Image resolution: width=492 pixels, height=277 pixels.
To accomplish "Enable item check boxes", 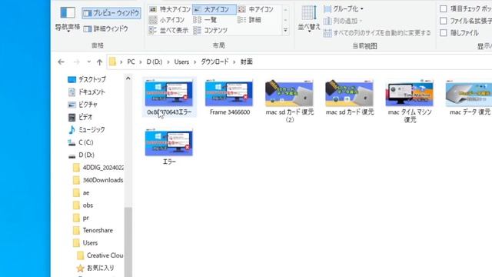I will point(444,8).
